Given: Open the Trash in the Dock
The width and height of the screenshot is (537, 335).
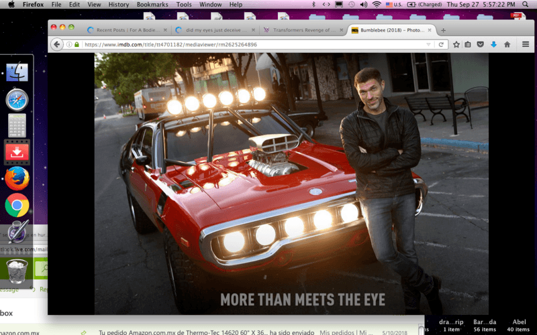Looking at the screenshot, I should click(16, 271).
